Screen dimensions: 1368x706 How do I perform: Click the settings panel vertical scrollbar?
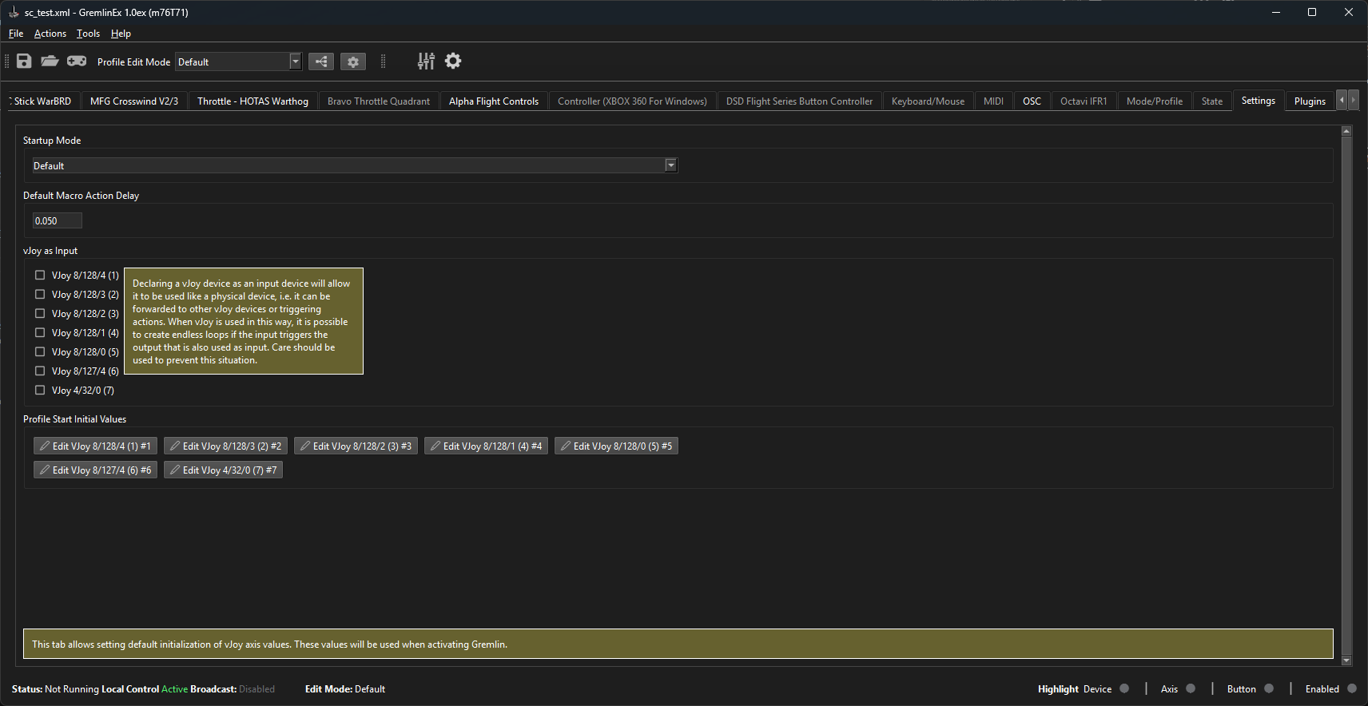click(1346, 391)
